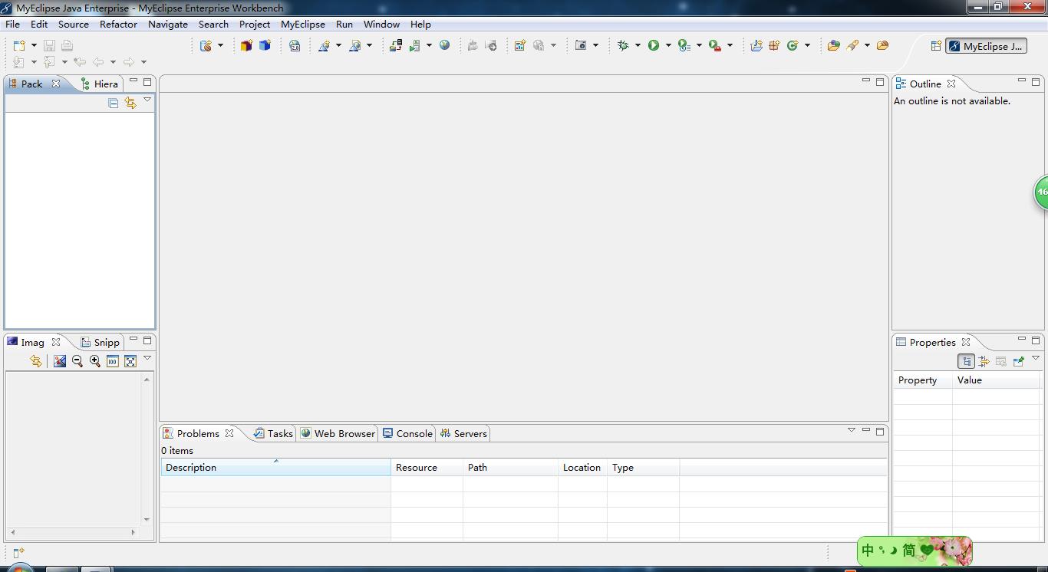1048x572 pixels.
Task: Sort Problems by Description column header
Action: pos(275,467)
